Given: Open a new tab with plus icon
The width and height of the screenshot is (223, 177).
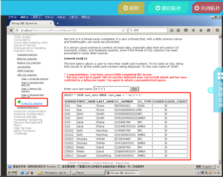Looking at the screenshot, I should click(x=57, y=23).
